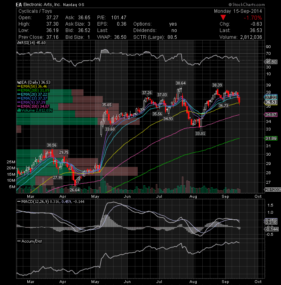Click the -1.70% percent change value
This screenshot has width=281, height=285.
tap(252, 18)
